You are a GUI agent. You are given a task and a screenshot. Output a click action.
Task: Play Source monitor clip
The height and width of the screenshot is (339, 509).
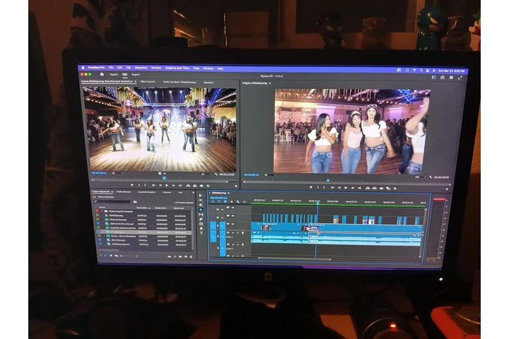167,185
